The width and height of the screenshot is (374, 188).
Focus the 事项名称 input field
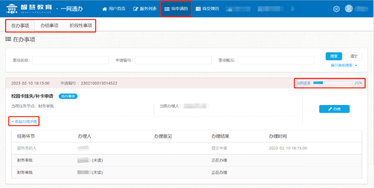pyautogui.click(x=70, y=60)
